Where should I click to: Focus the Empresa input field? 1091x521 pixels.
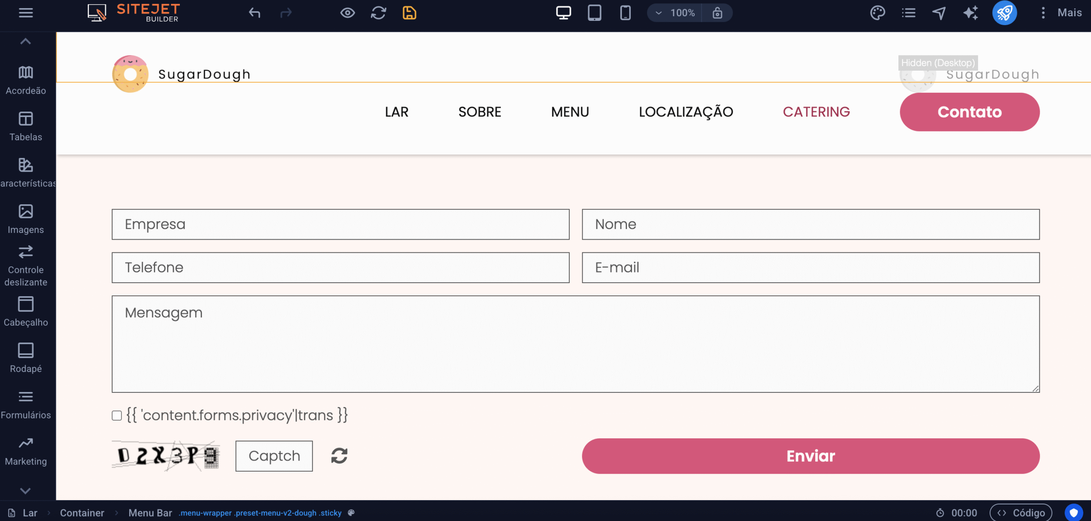click(x=341, y=224)
